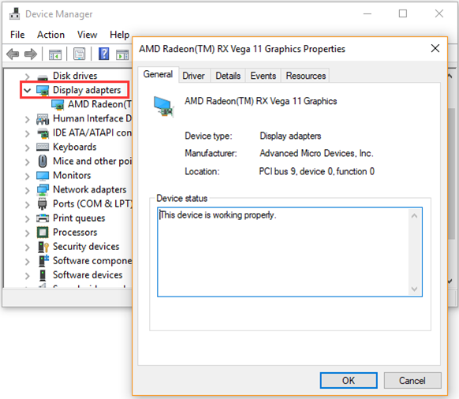Click the blue Help question mark icon
Image resolution: width=459 pixels, height=399 pixels.
point(103,54)
